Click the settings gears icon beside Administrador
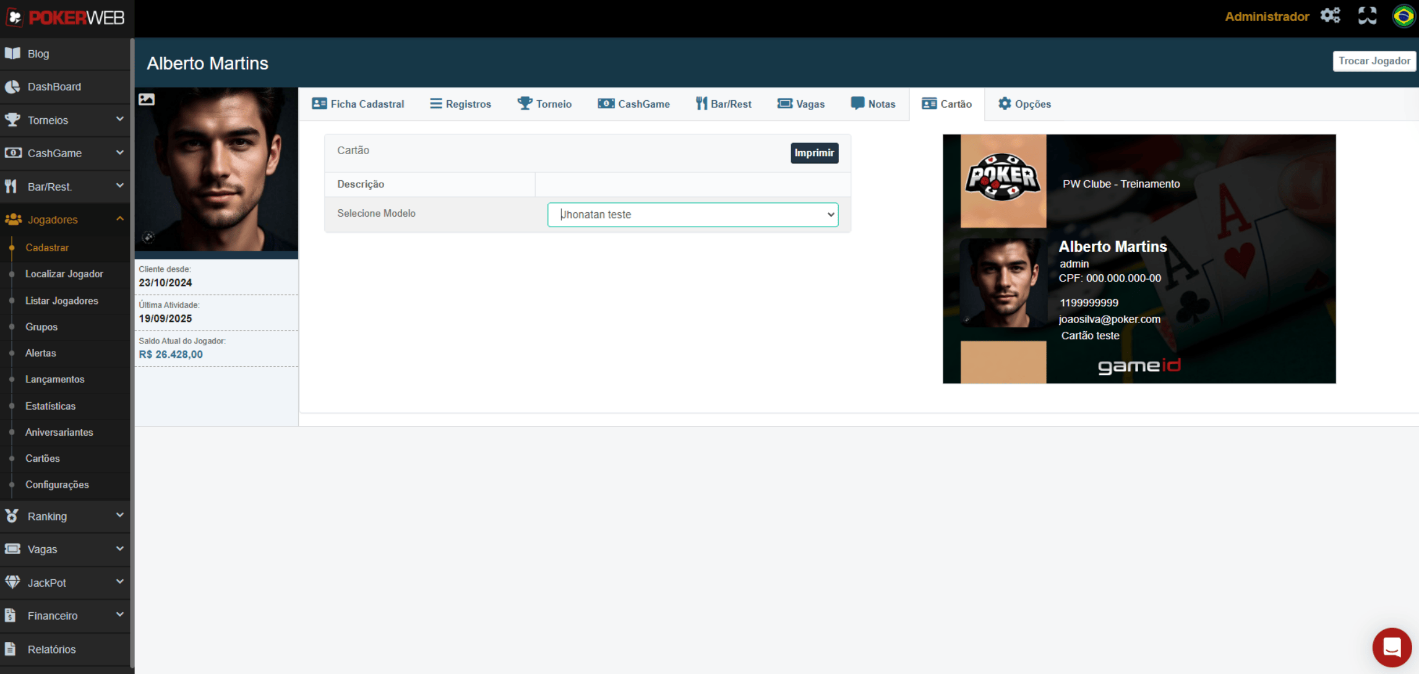 [x=1330, y=15]
